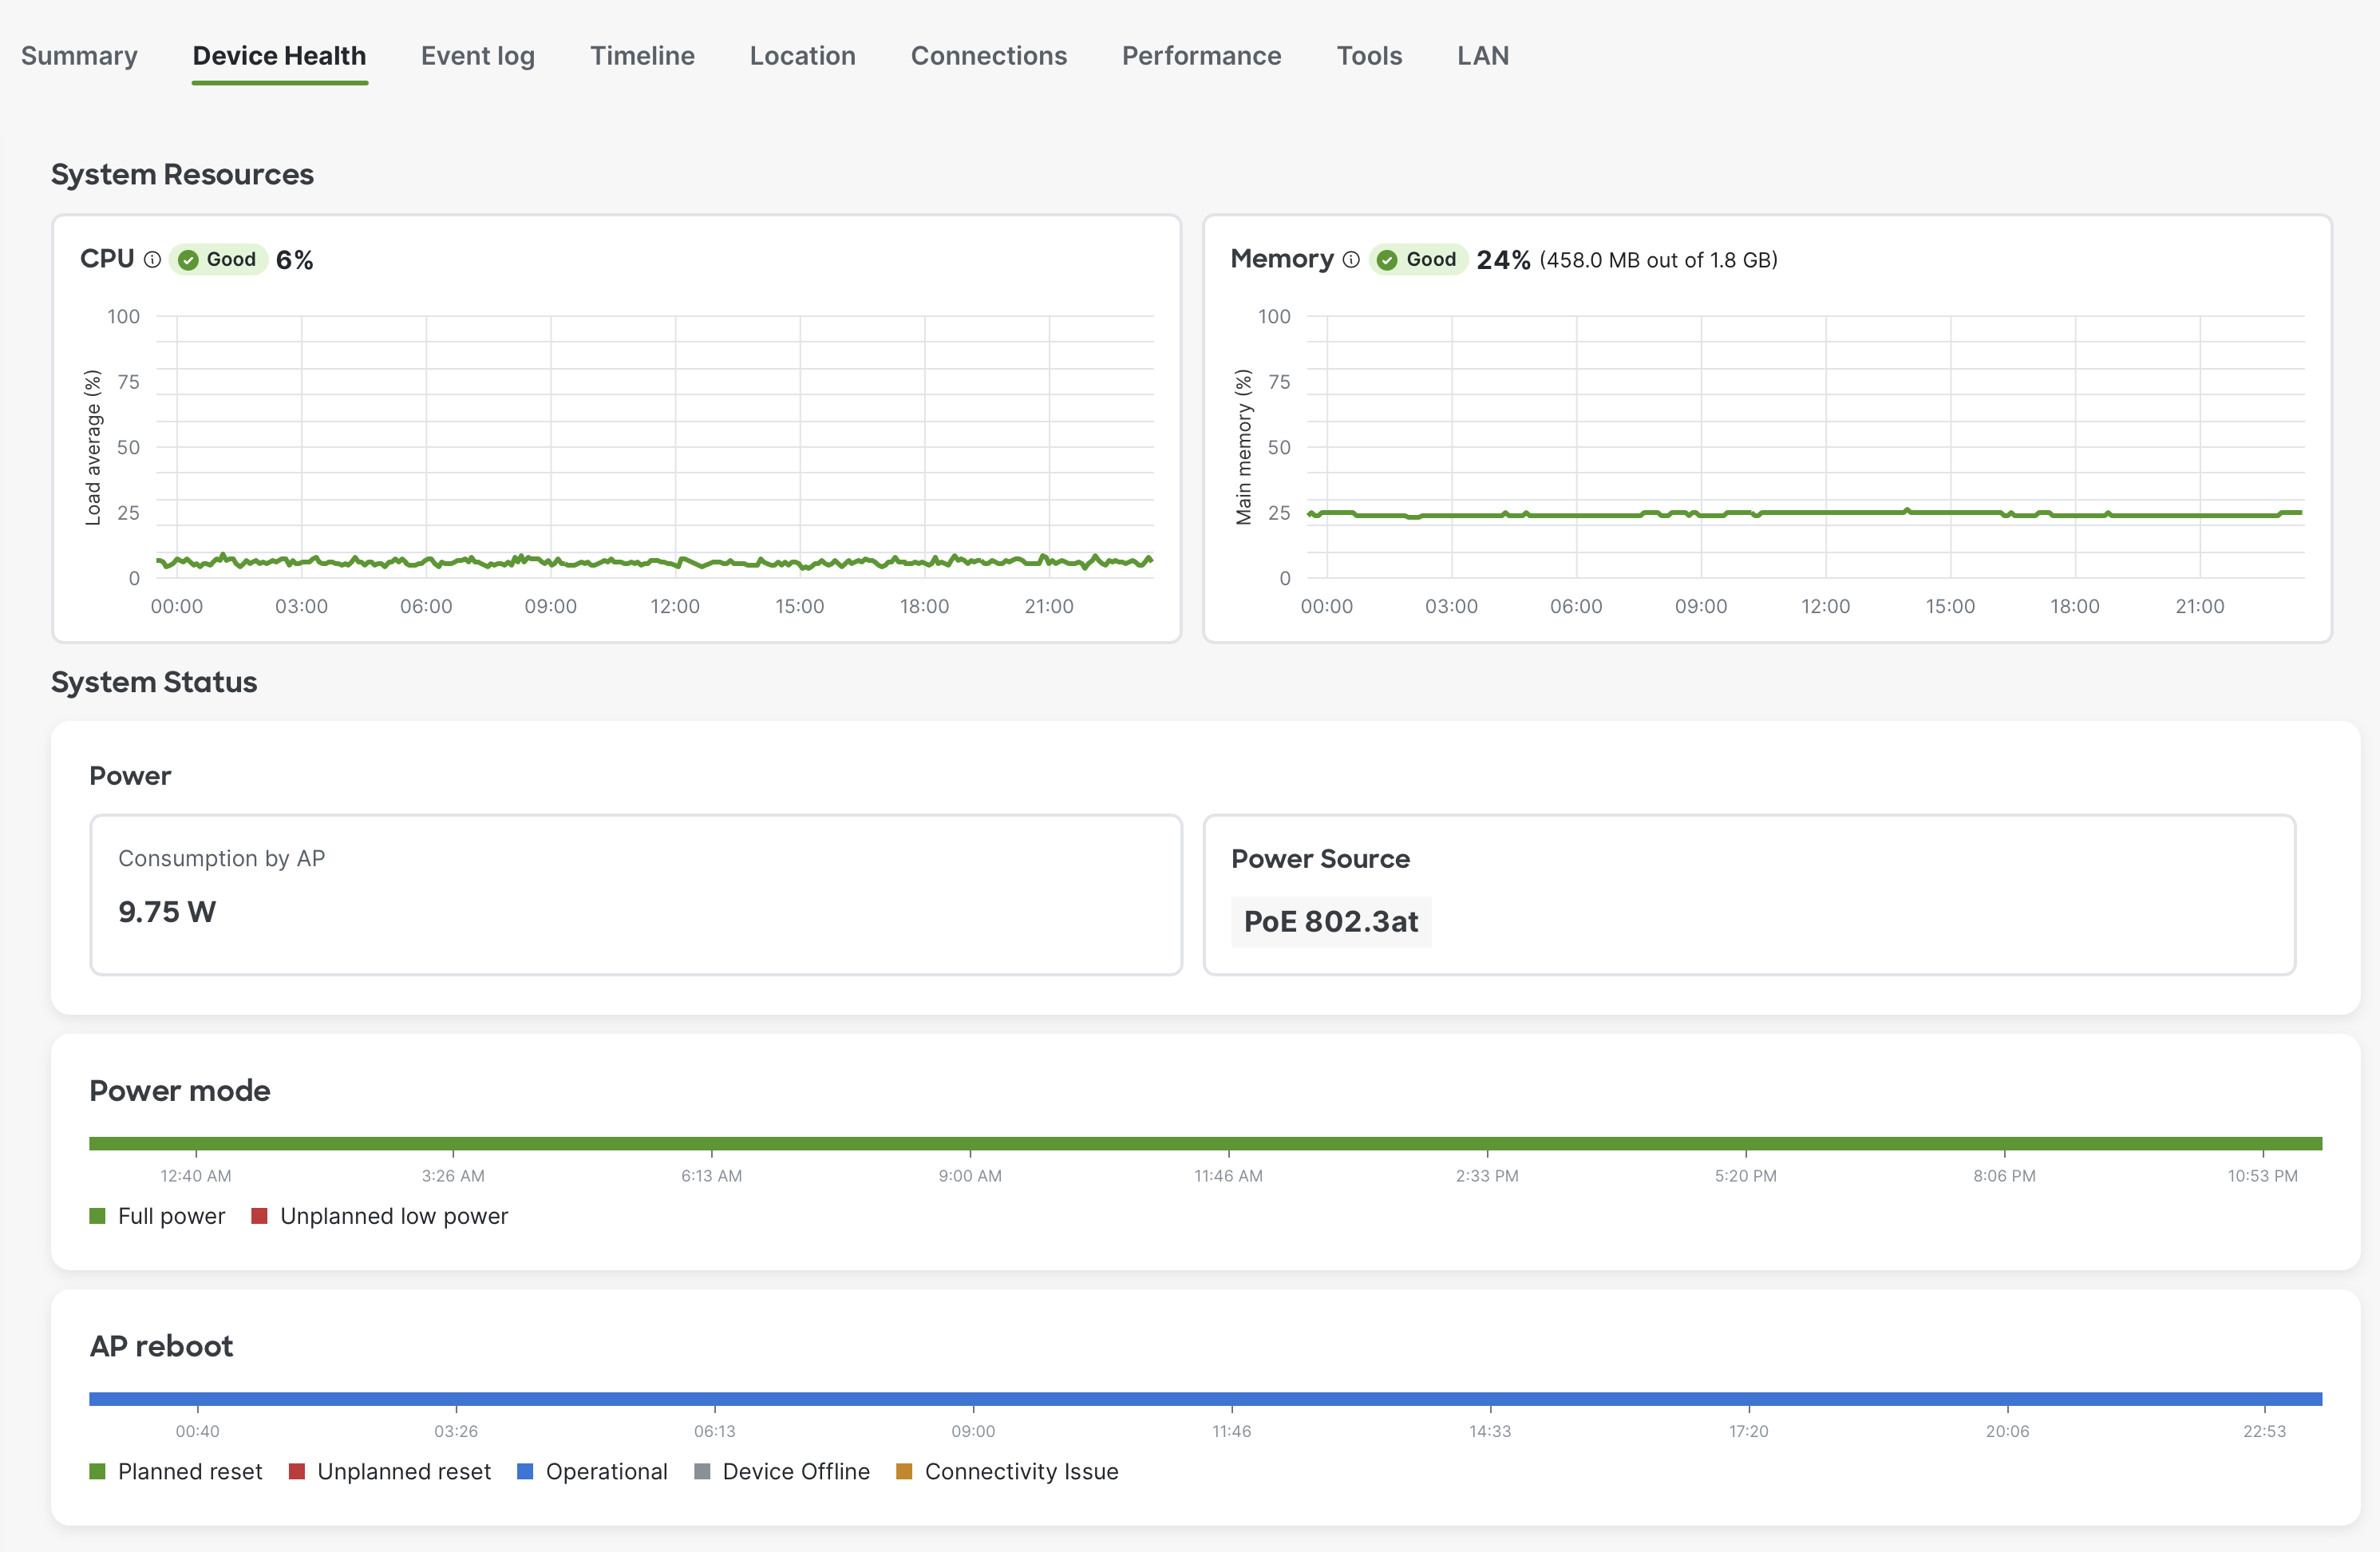
Task: Click the Unplanned low power legend square
Action: pos(259,1215)
